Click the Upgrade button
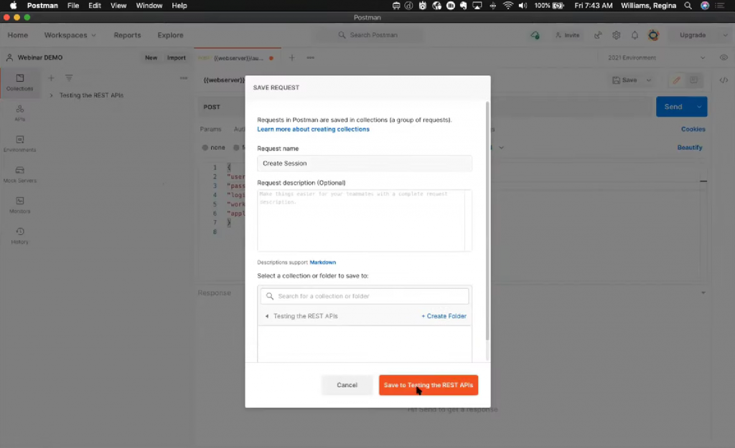 tap(693, 35)
